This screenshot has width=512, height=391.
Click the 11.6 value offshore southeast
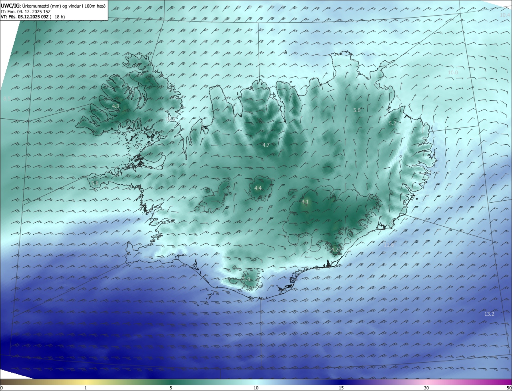389,244
